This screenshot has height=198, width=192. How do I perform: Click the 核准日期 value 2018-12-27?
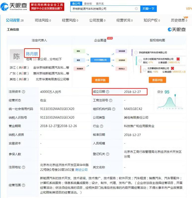tap(132, 135)
